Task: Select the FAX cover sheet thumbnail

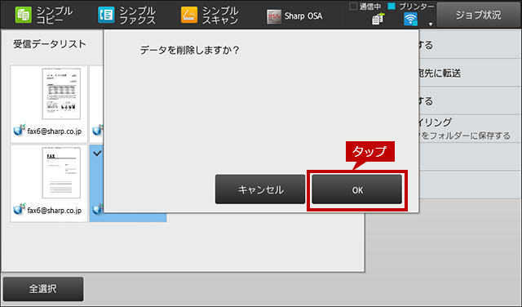Action: click(49, 184)
